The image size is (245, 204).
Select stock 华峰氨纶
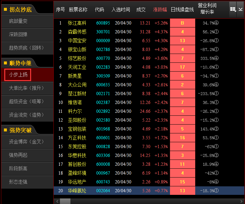[x=77, y=191]
